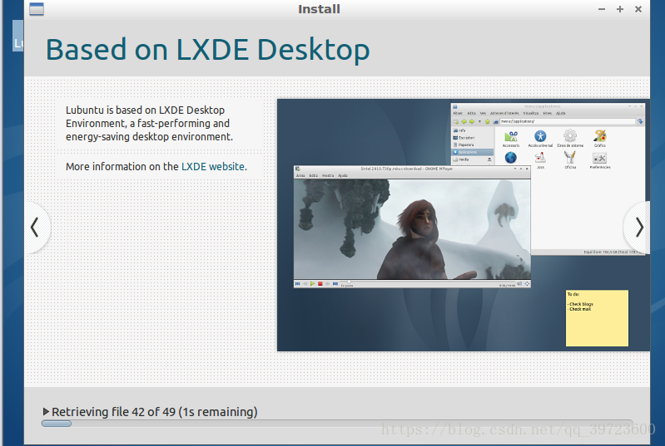The width and height of the screenshot is (665, 446).
Task: Click the LXDE desktop screenshot image
Action: click(x=463, y=225)
